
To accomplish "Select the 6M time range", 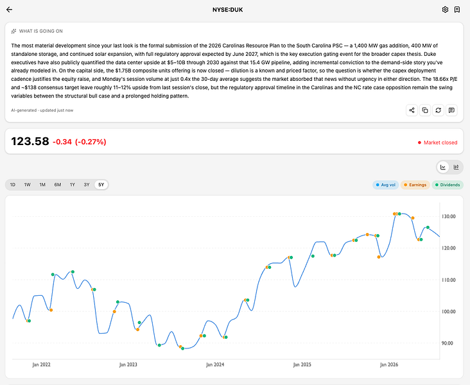I will [x=58, y=185].
